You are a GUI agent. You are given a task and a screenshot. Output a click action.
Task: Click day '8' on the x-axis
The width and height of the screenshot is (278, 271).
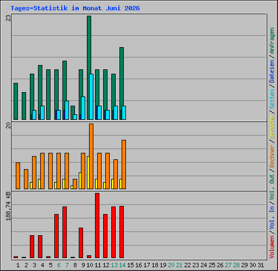75,265
